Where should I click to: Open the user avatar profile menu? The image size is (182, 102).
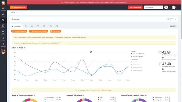[174, 7]
